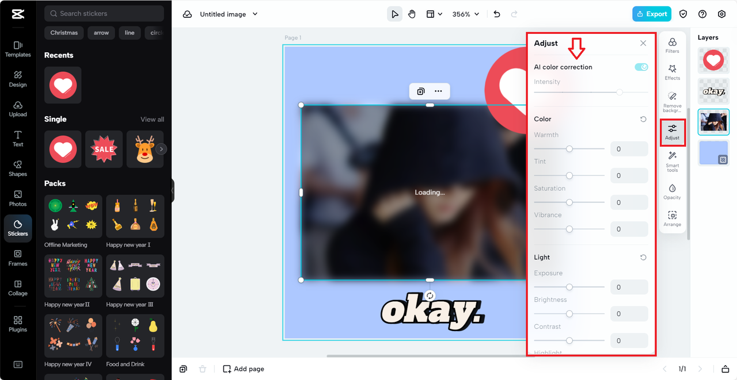Click the Tint value field

point(629,176)
